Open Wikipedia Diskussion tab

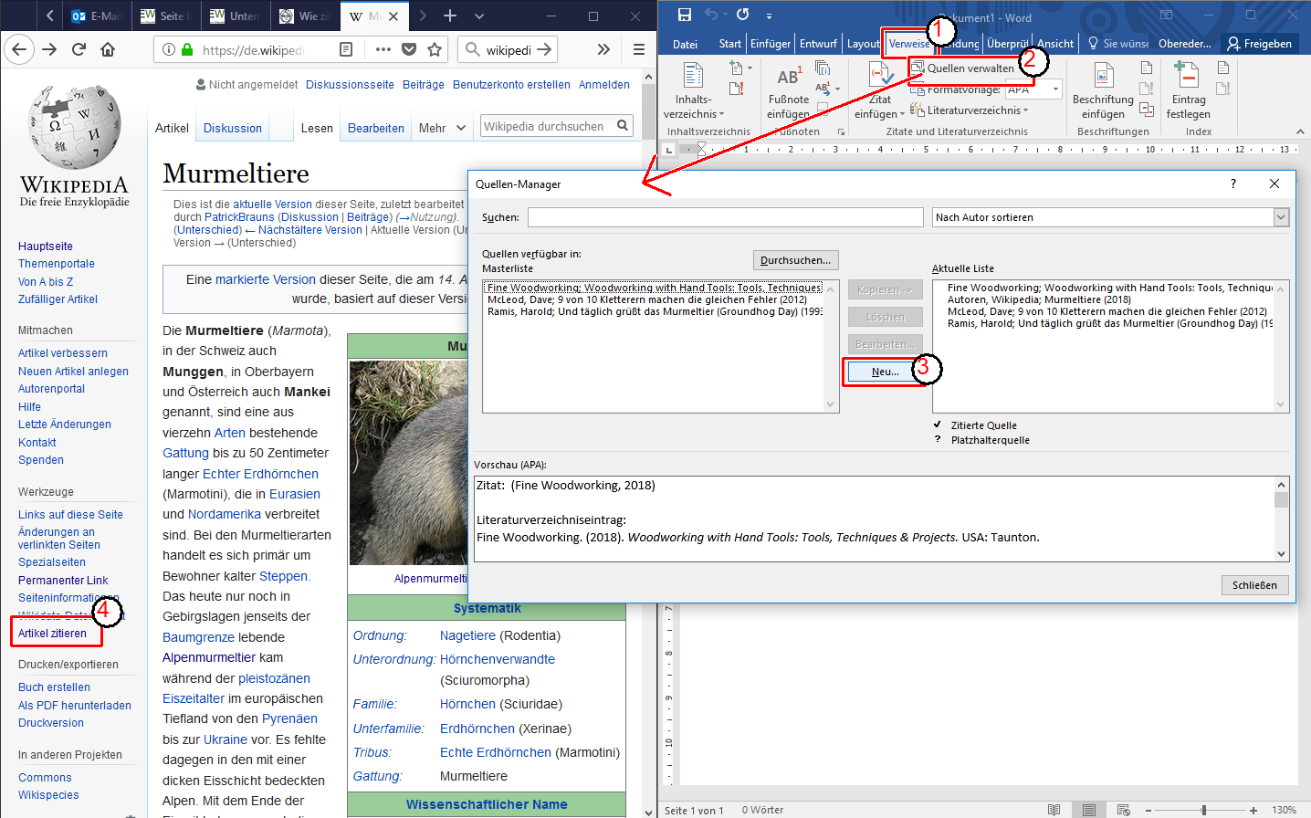233,128
